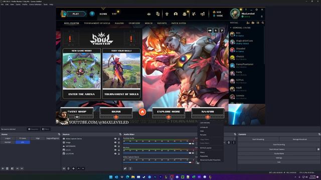321x180 pixels.
Task: Move scene up with arrow icon
Action: [x=17, y=168]
